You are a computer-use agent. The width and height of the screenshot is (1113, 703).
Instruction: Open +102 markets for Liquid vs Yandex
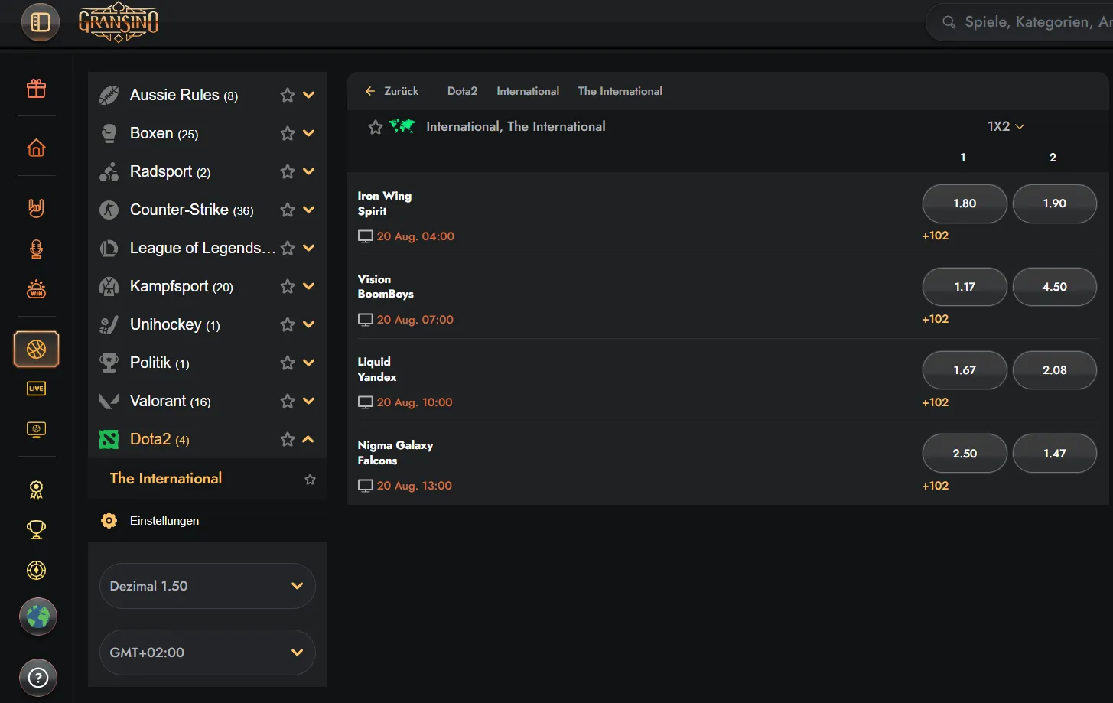[935, 402]
